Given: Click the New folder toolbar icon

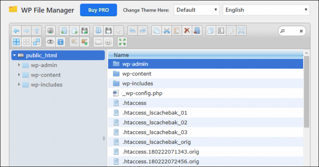Looking at the screenshot, I should 64,30.
